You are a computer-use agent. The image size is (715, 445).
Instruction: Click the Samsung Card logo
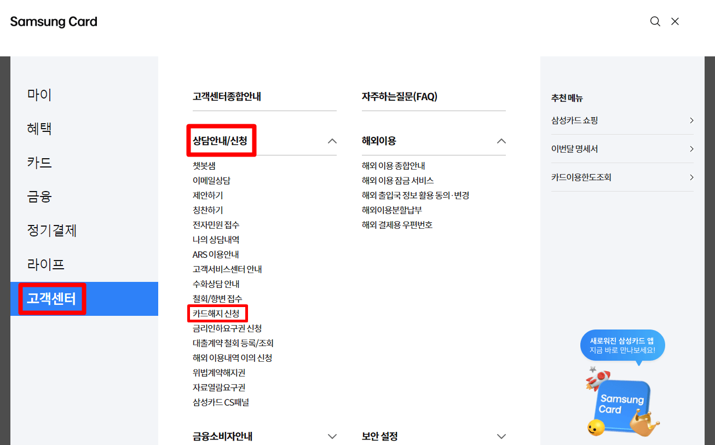53,21
